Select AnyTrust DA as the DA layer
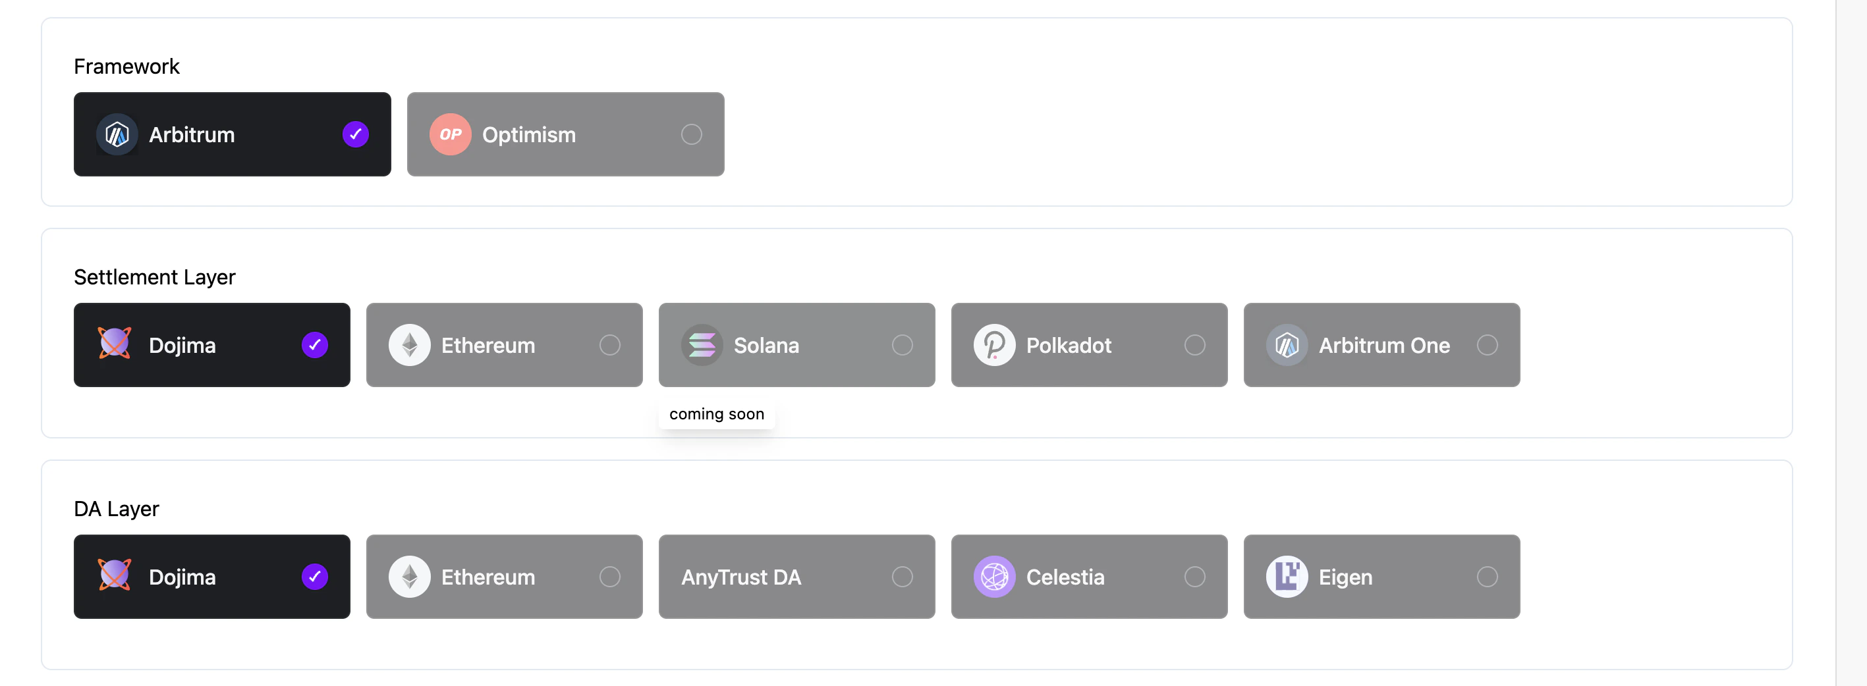The height and width of the screenshot is (686, 1867). click(x=796, y=577)
